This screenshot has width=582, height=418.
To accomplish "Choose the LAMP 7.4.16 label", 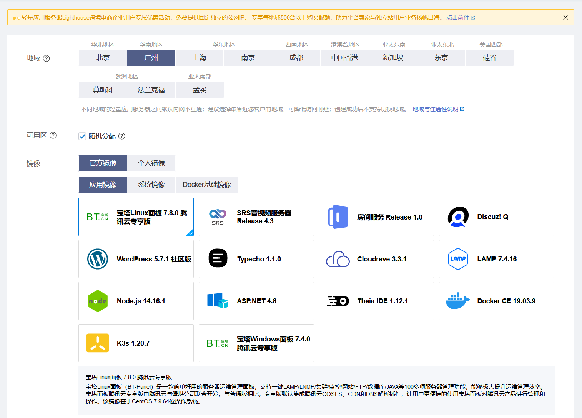I will click(x=497, y=259).
